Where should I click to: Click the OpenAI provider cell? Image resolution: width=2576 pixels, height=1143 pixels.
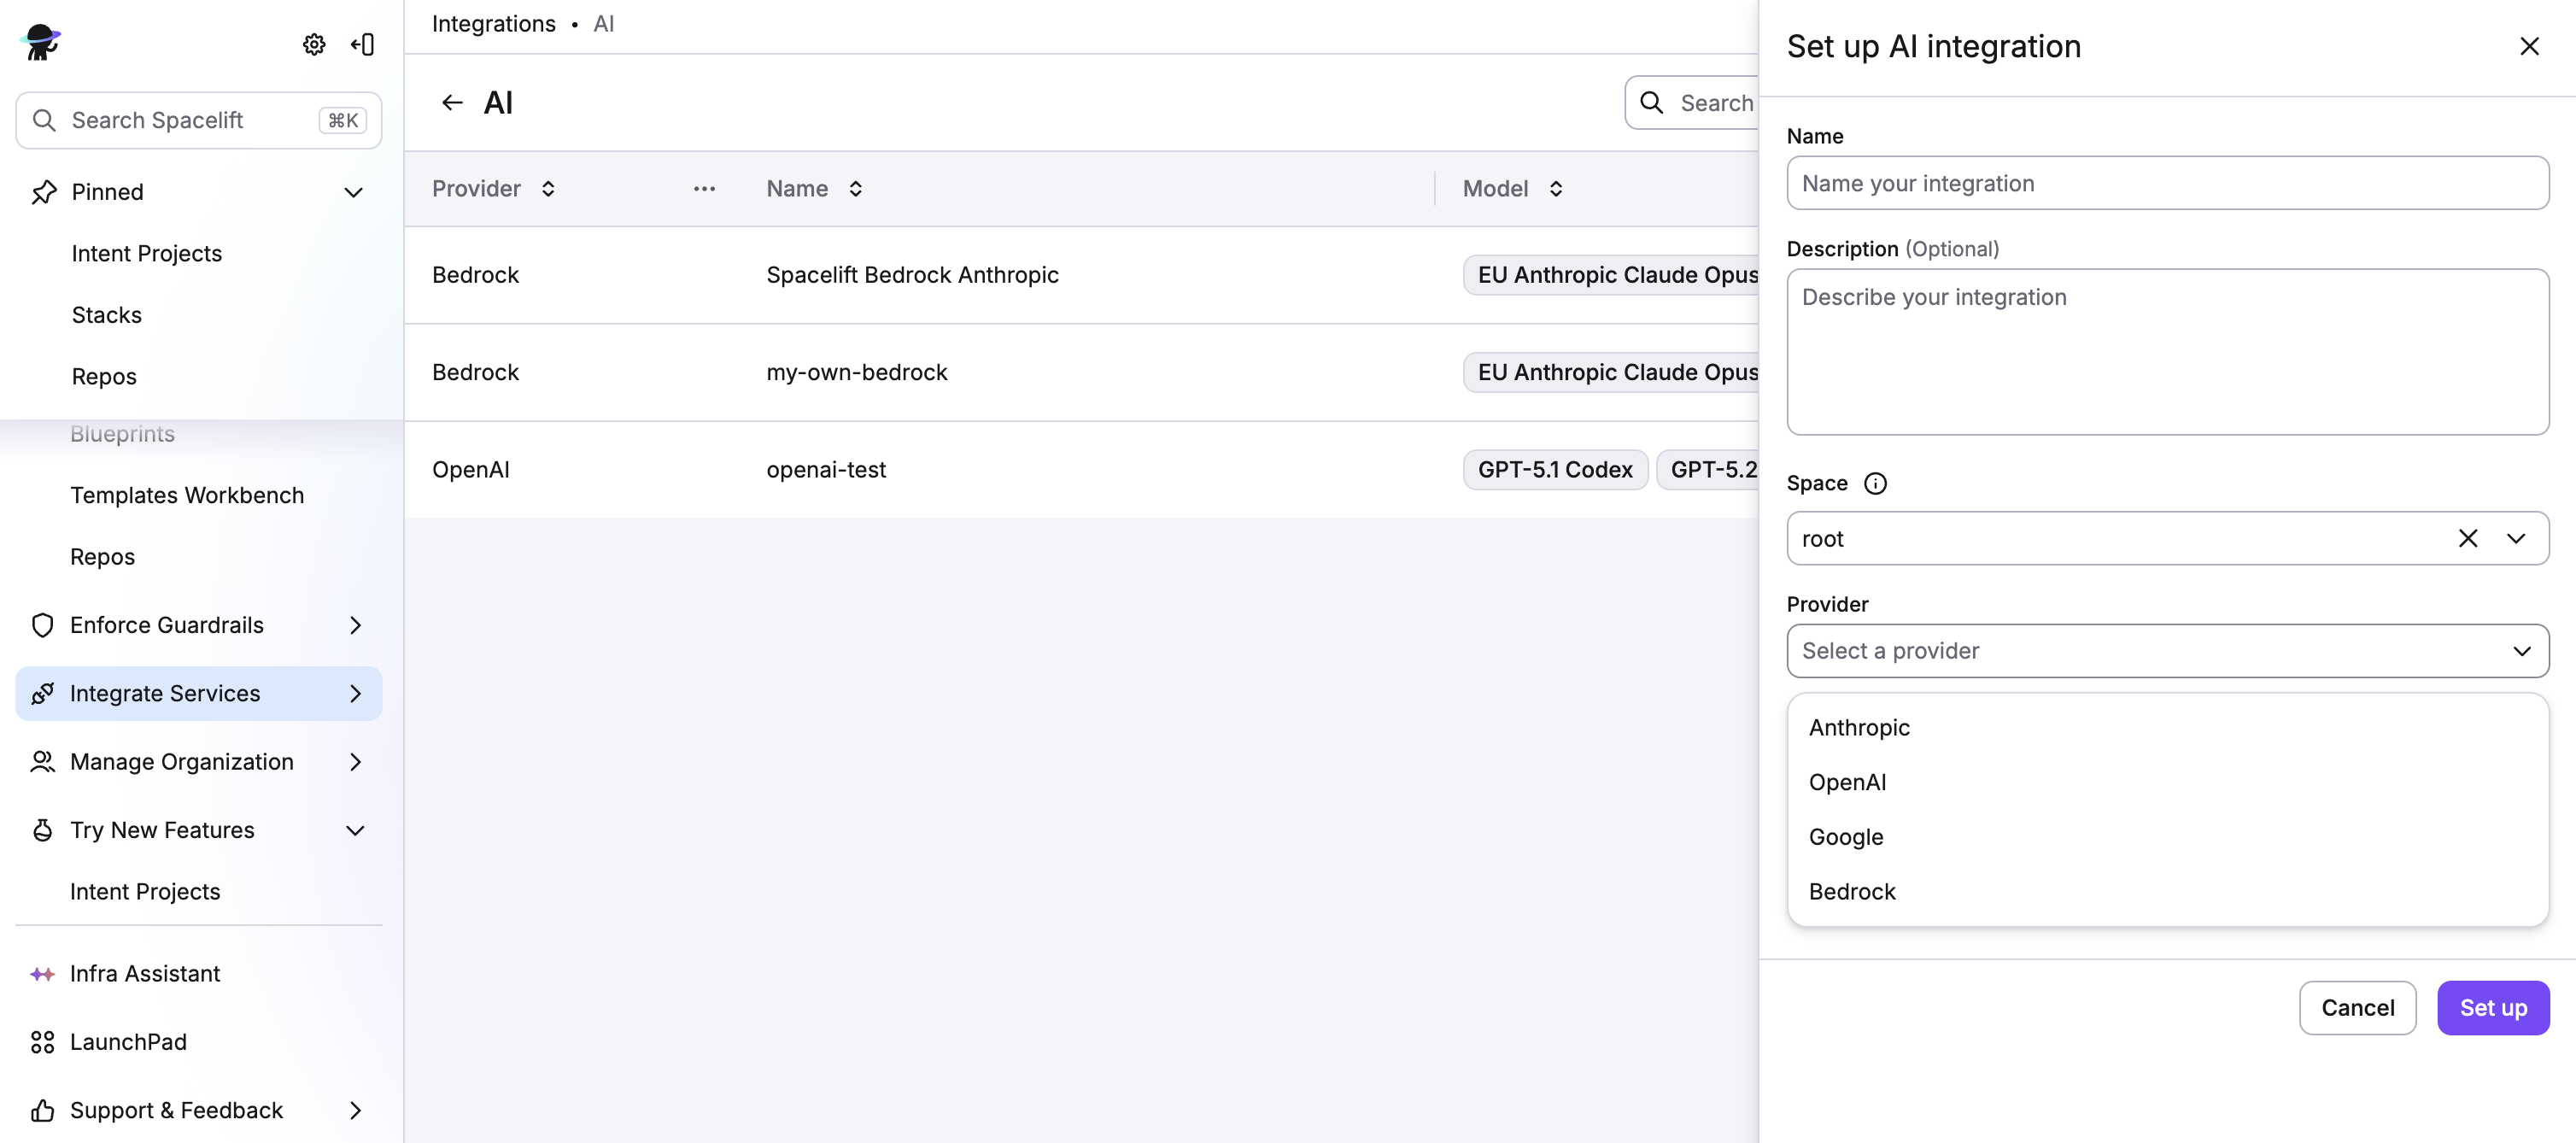point(471,470)
